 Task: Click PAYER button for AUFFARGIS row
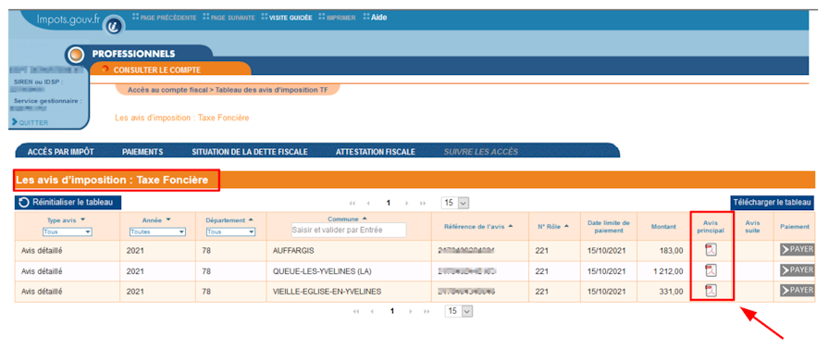tap(797, 250)
